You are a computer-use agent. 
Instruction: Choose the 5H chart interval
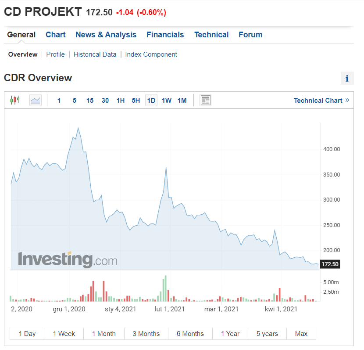[x=136, y=101]
